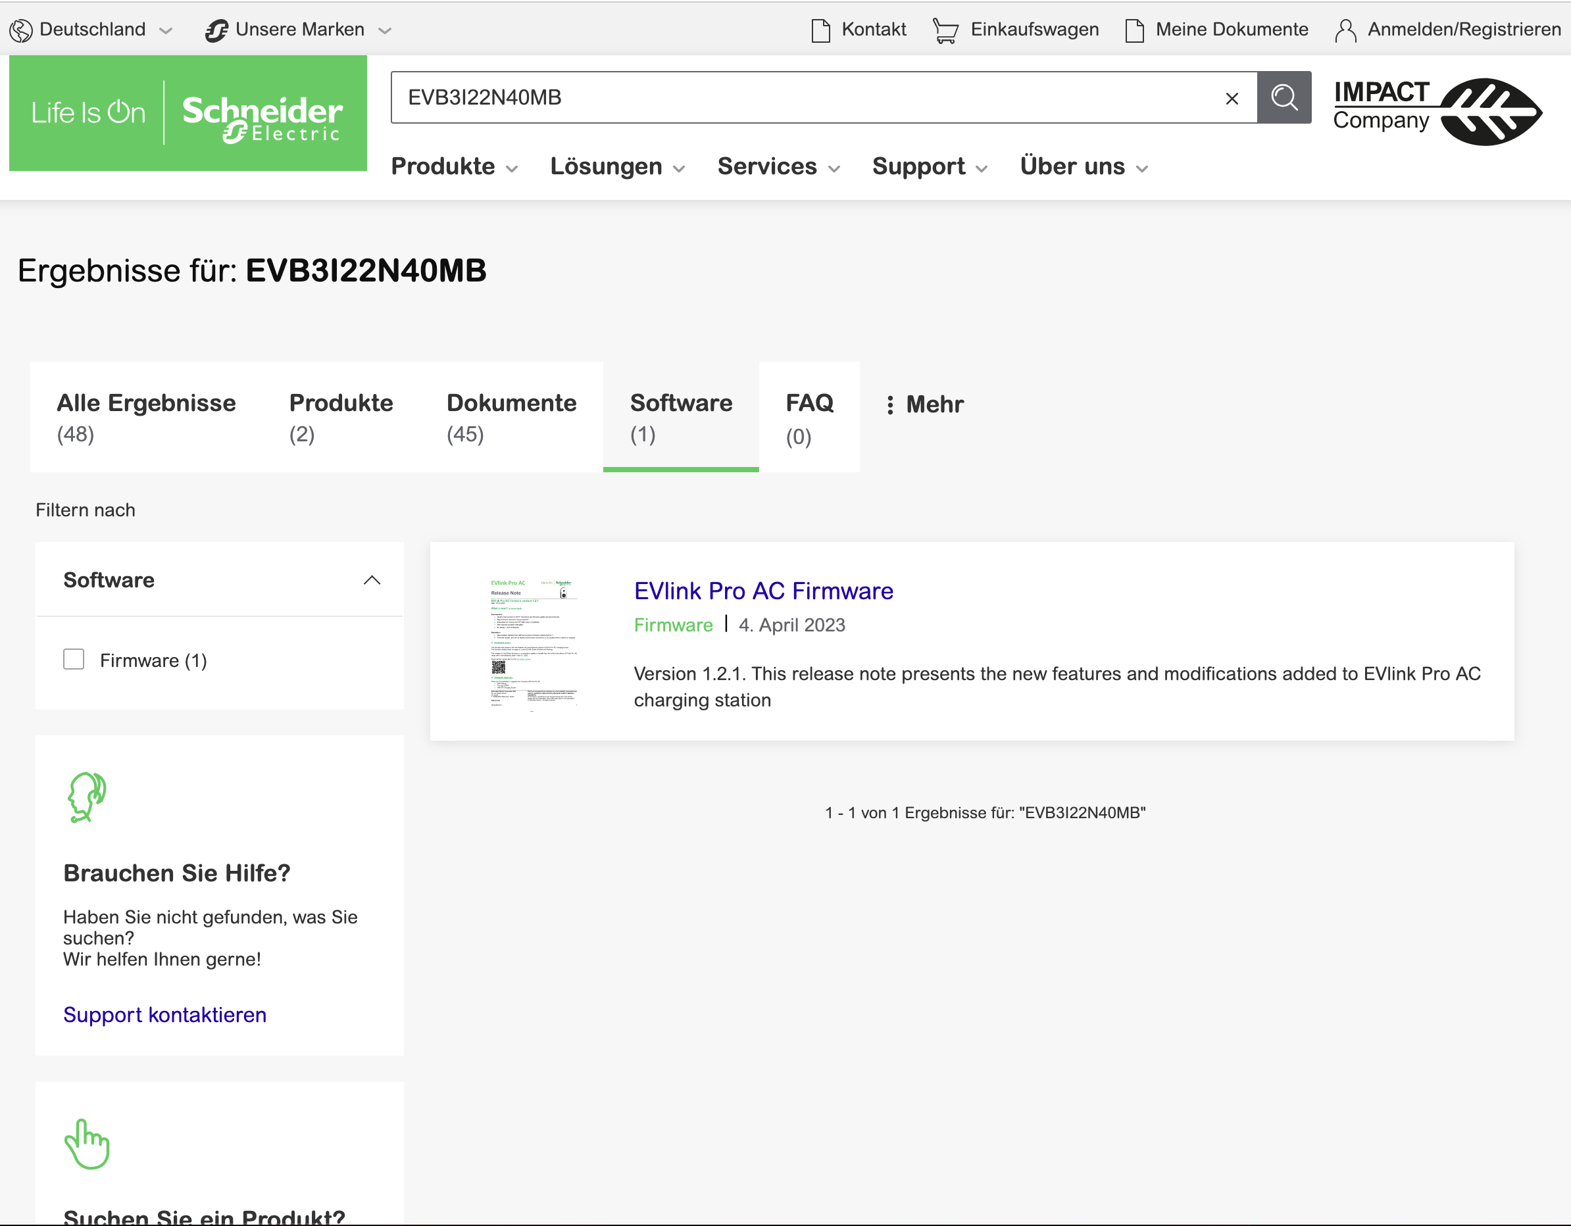Click the Kontakt document icon
Viewport: 1571px width, 1226px height.
(820, 30)
